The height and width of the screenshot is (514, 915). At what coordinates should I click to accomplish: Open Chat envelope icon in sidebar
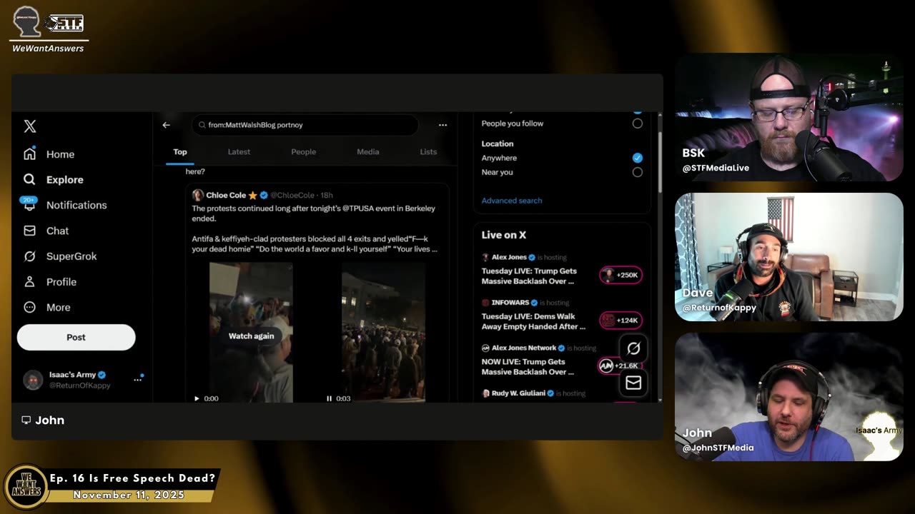pos(29,231)
